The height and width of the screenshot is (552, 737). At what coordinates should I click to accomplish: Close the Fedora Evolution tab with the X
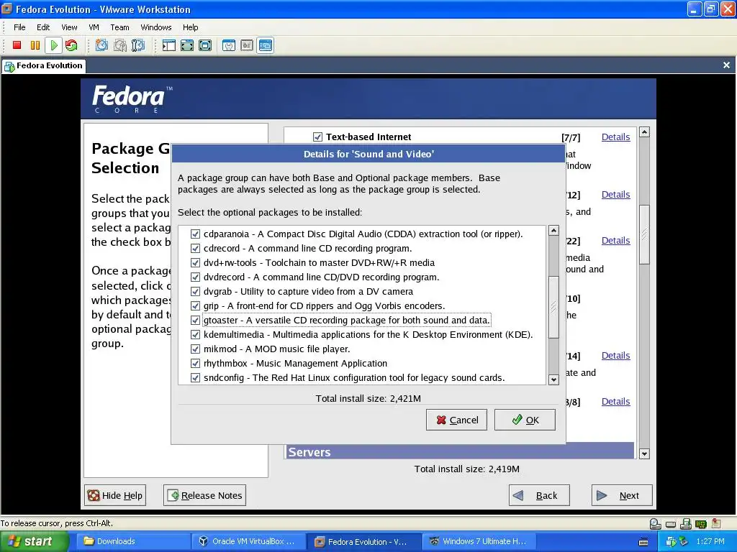click(726, 65)
